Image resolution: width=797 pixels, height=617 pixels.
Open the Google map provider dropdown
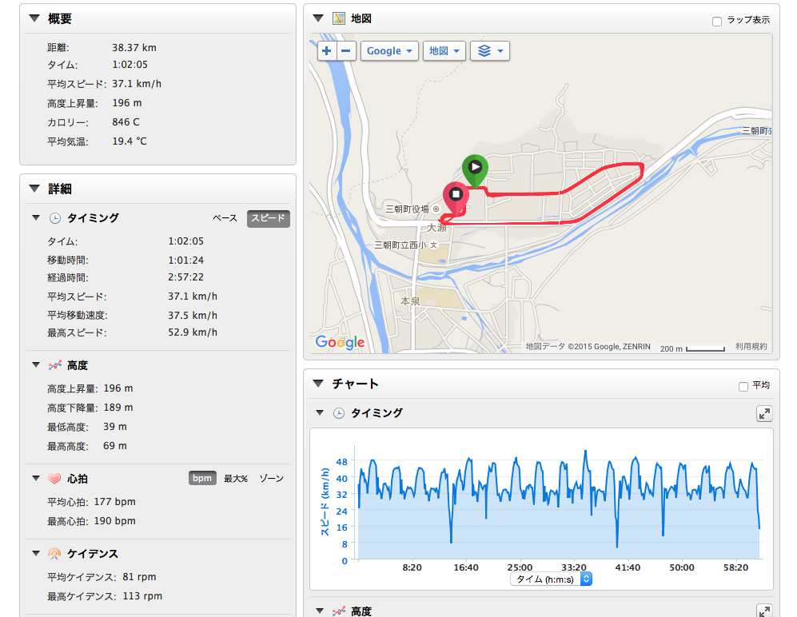tap(390, 51)
